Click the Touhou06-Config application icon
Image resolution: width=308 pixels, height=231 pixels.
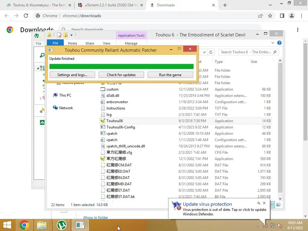(x=103, y=127)
